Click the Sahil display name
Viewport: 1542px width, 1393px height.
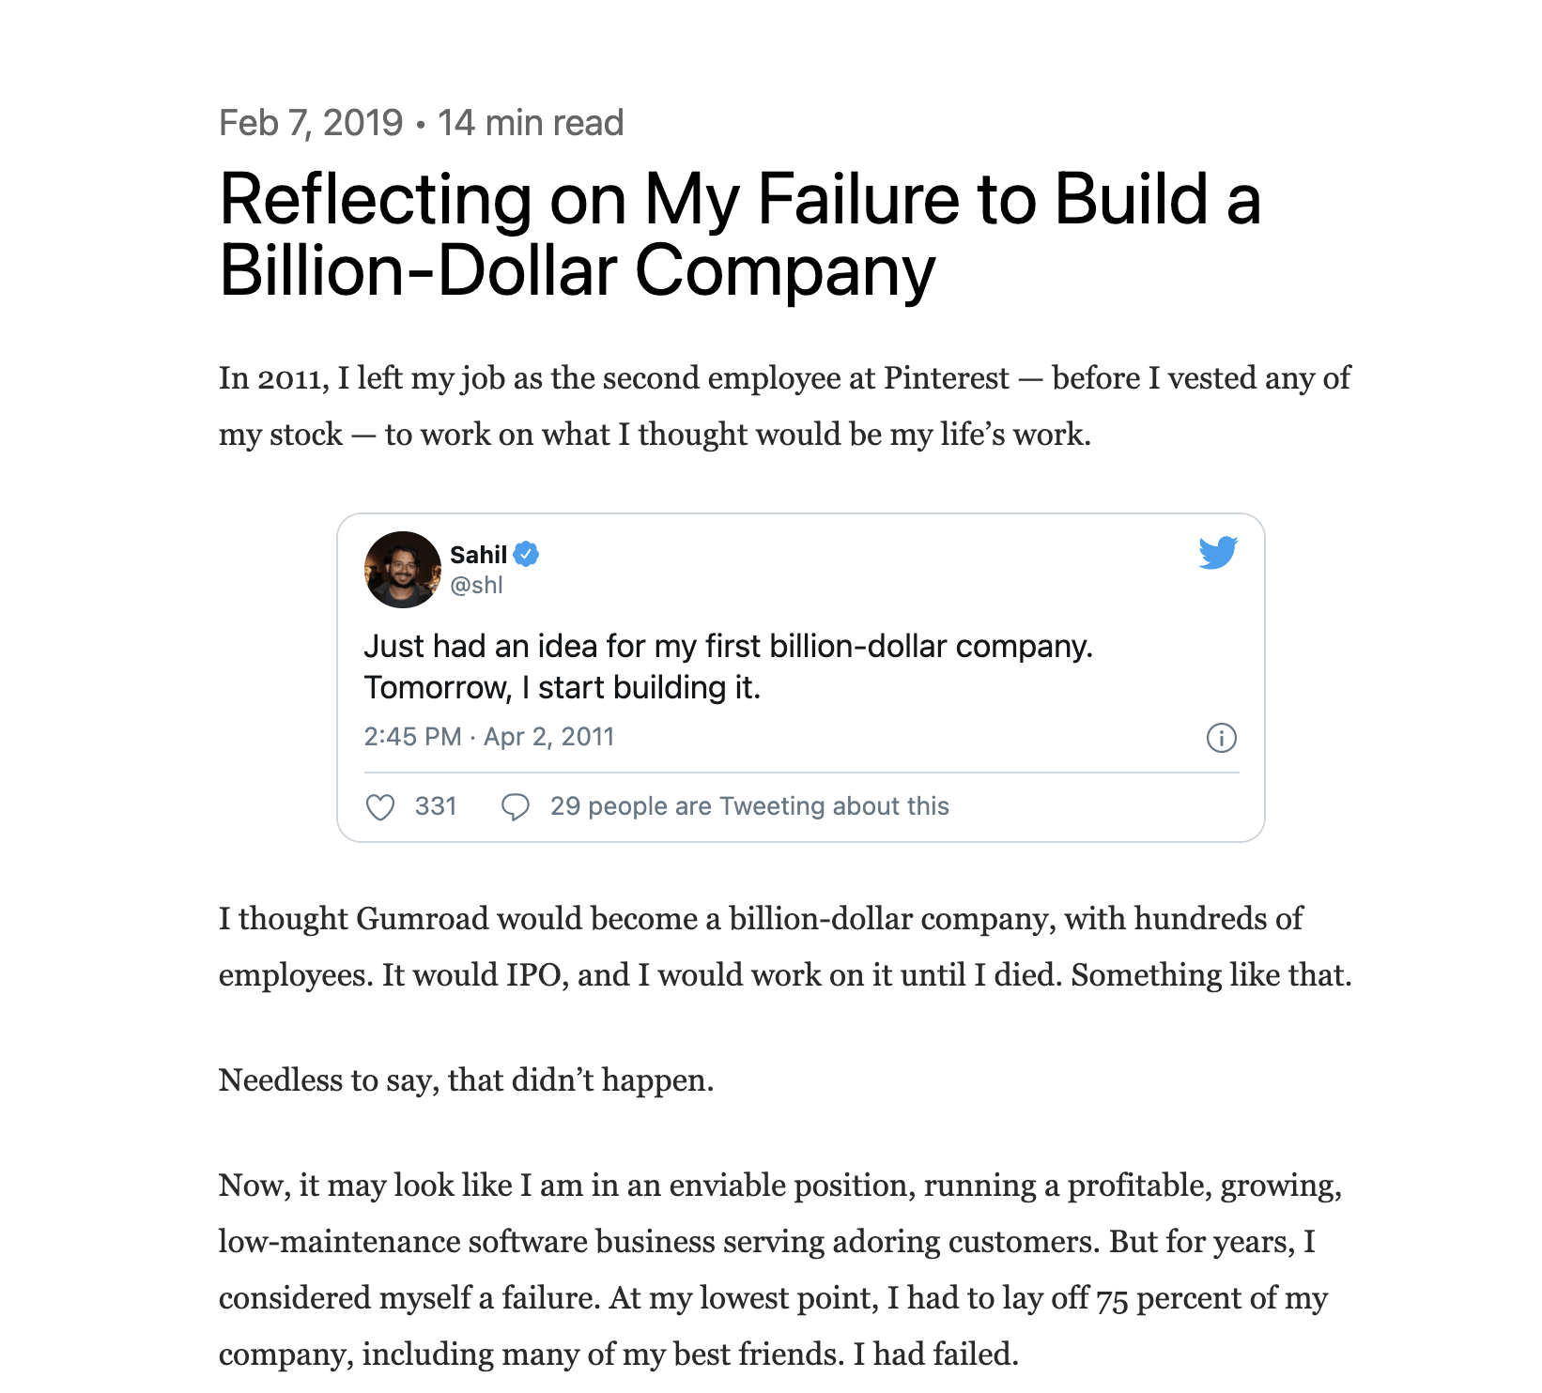(x=478, y=555)
